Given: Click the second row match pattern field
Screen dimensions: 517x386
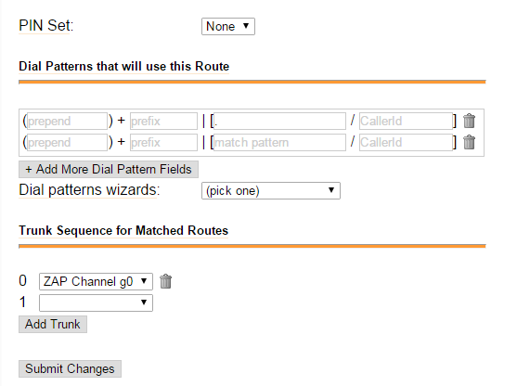Looking at the screenshot, I should (x=279, y=142).
